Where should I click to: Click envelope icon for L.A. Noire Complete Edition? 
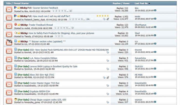pos(9,59)
